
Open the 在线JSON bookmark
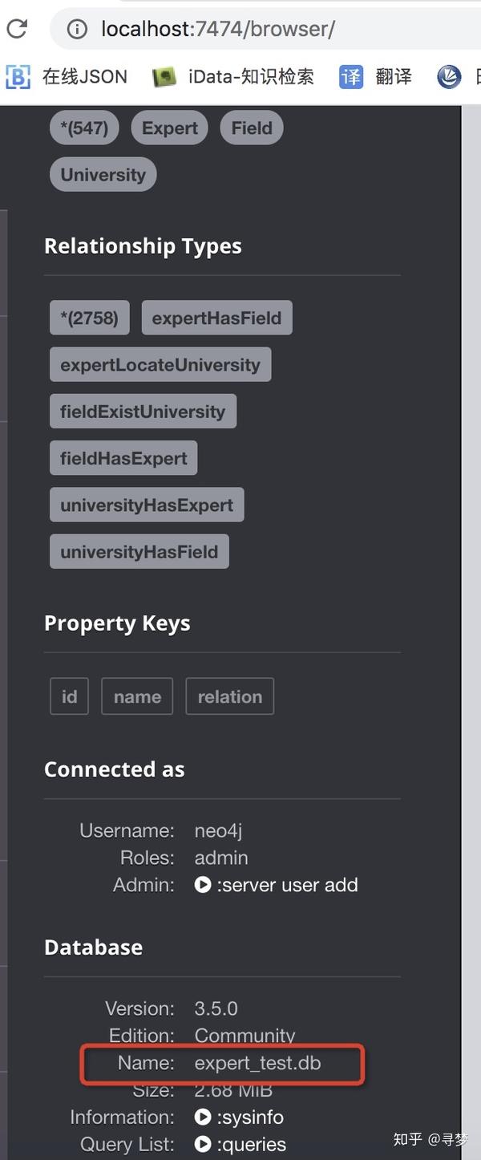click(x=67, y=76)
